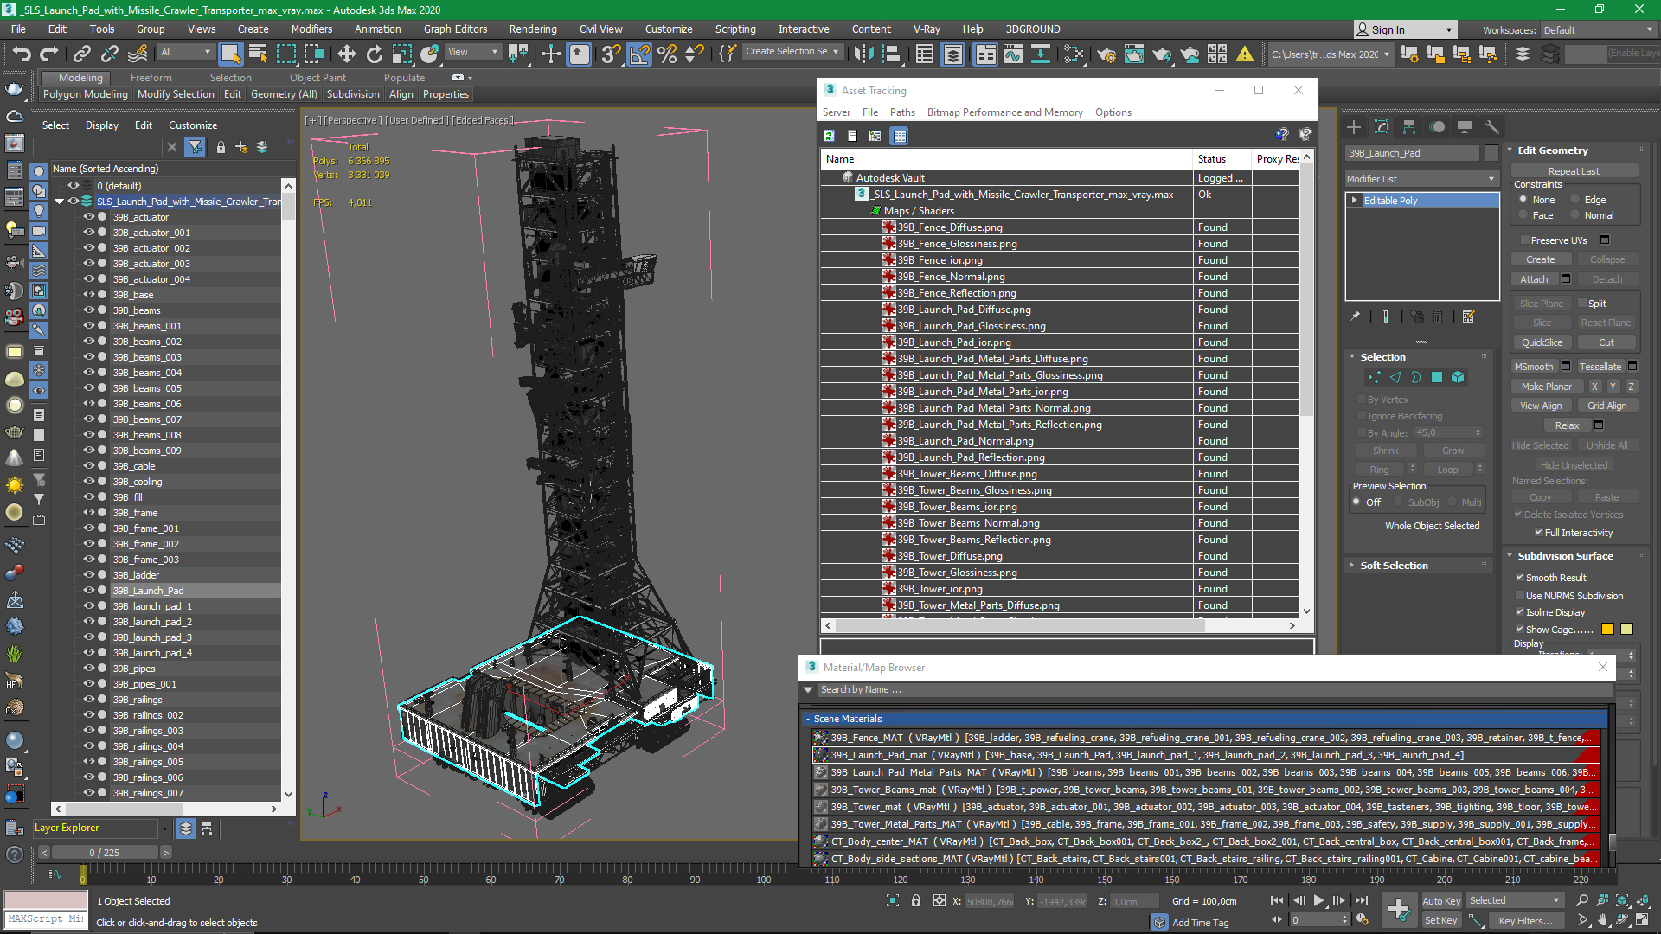Open the View coordinate system dropdown
The height and width of the screenshot is (934, 1661).
click(472, 53)
